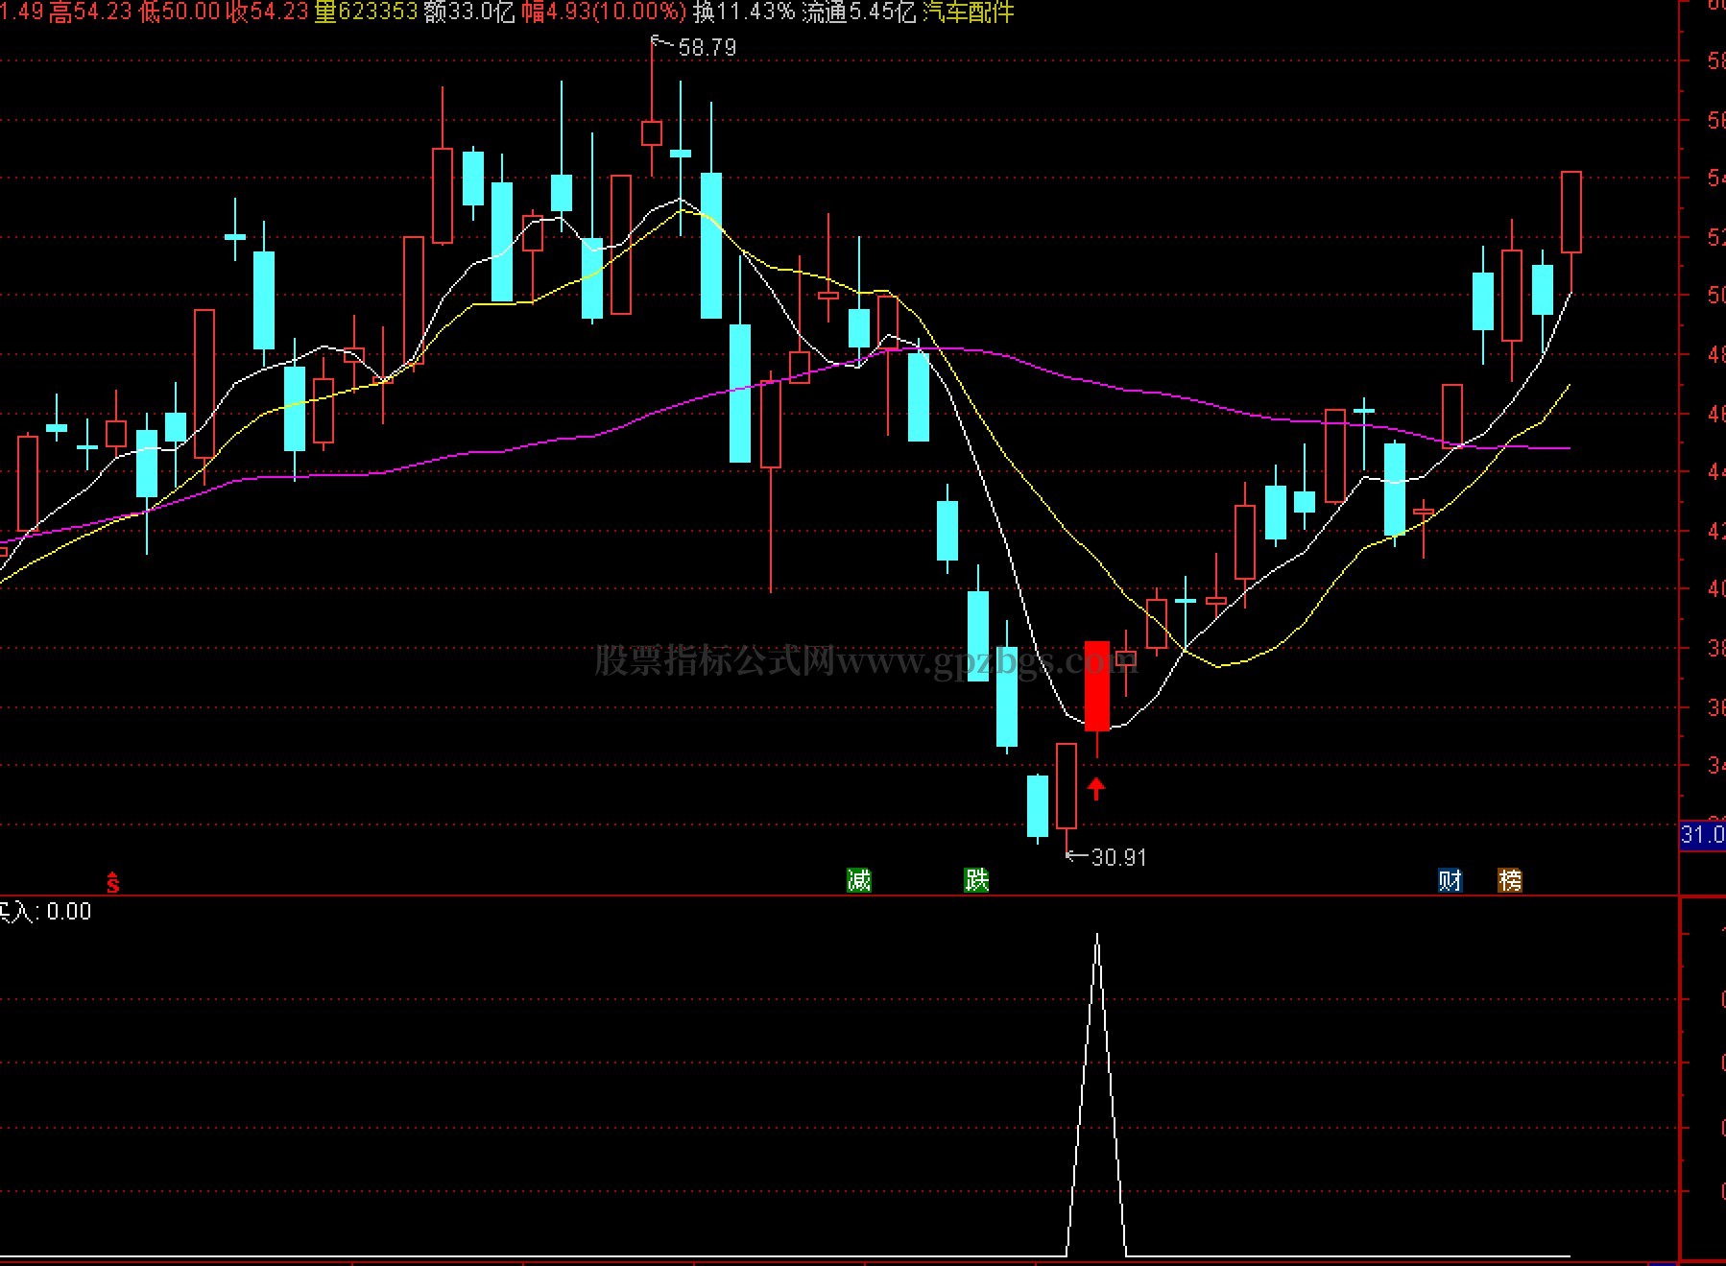Click the peak of the 买入 indicator spike
Screen dimensions: 1726x1266
click(1097, 936)
